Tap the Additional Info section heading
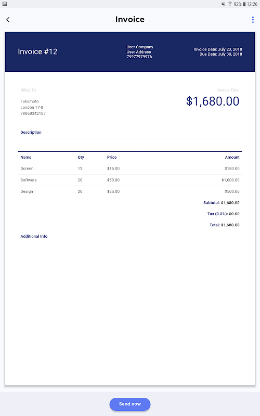260x416 pixels. click(34, 236)
